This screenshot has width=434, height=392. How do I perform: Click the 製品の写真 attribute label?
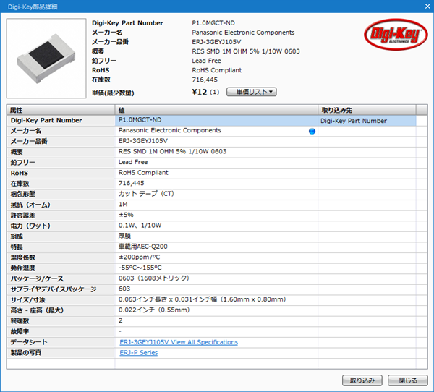click(26, 353)
